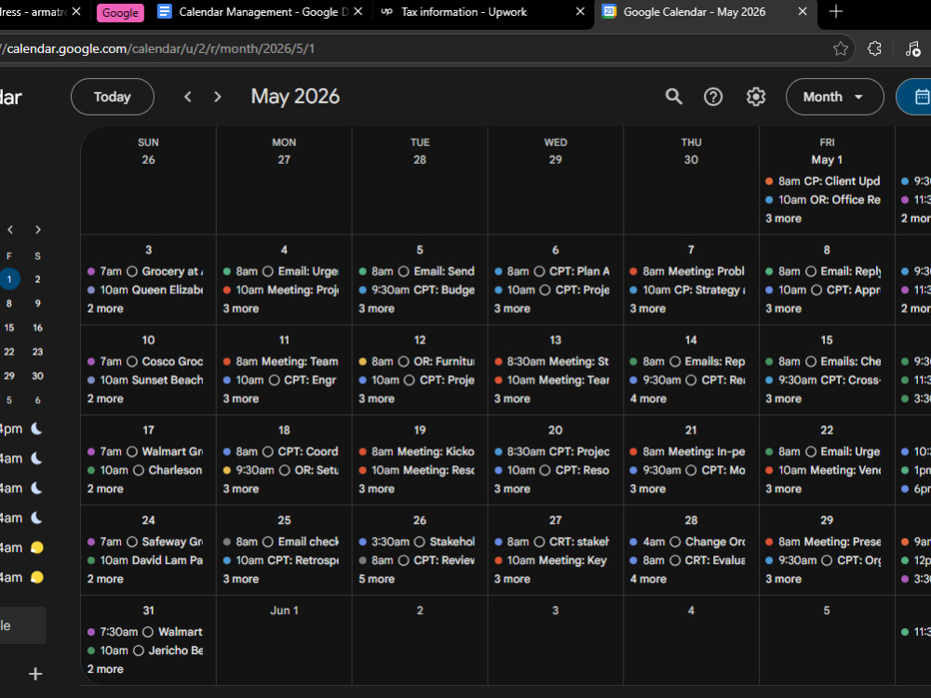Mark 8am Email: Send task on May 5 complete

[x=404, y=271]
